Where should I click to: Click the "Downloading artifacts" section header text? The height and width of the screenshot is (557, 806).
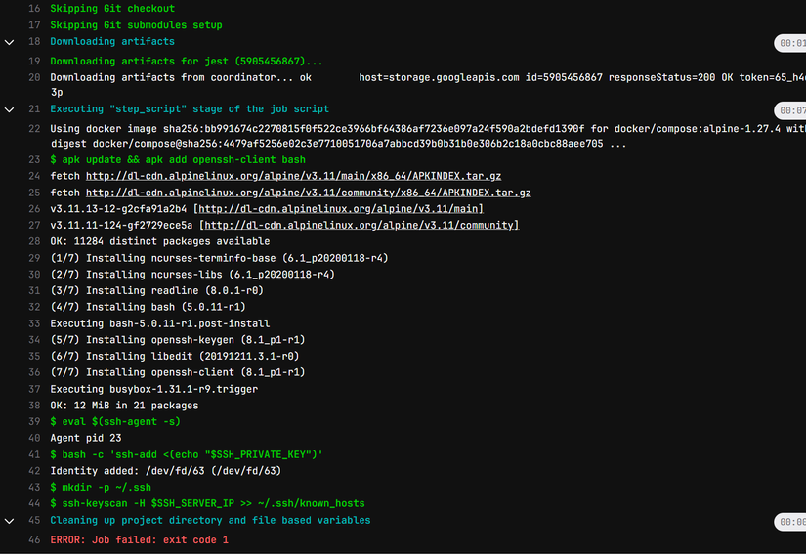point(112,42)
